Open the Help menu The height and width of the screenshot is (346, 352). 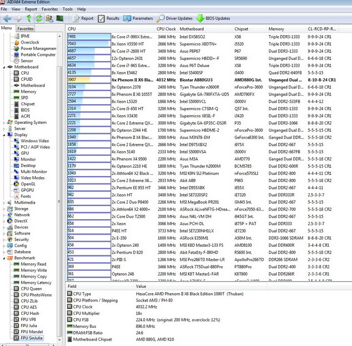click(x=82, y=9)
